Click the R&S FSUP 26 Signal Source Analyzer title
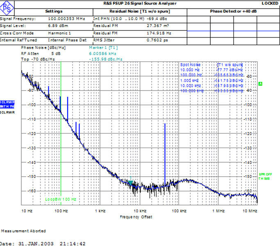This screenshot has height=252, width=280. click(140, 3)
